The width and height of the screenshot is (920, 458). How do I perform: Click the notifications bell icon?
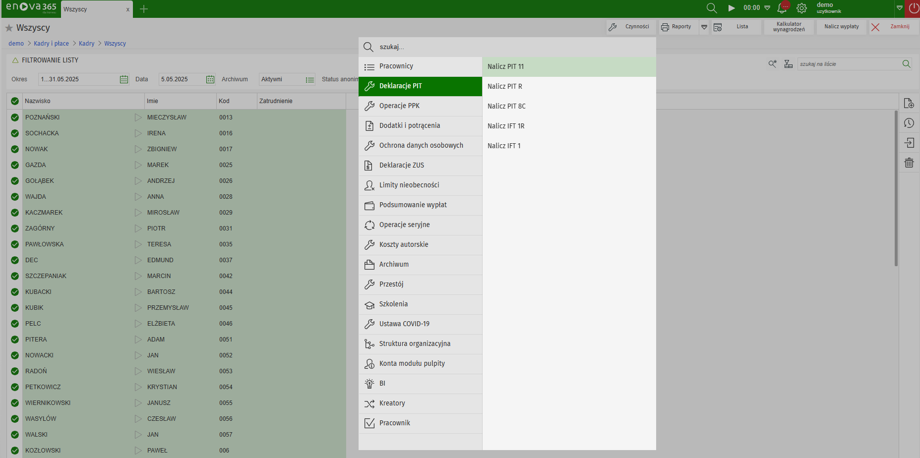[782, 8]
